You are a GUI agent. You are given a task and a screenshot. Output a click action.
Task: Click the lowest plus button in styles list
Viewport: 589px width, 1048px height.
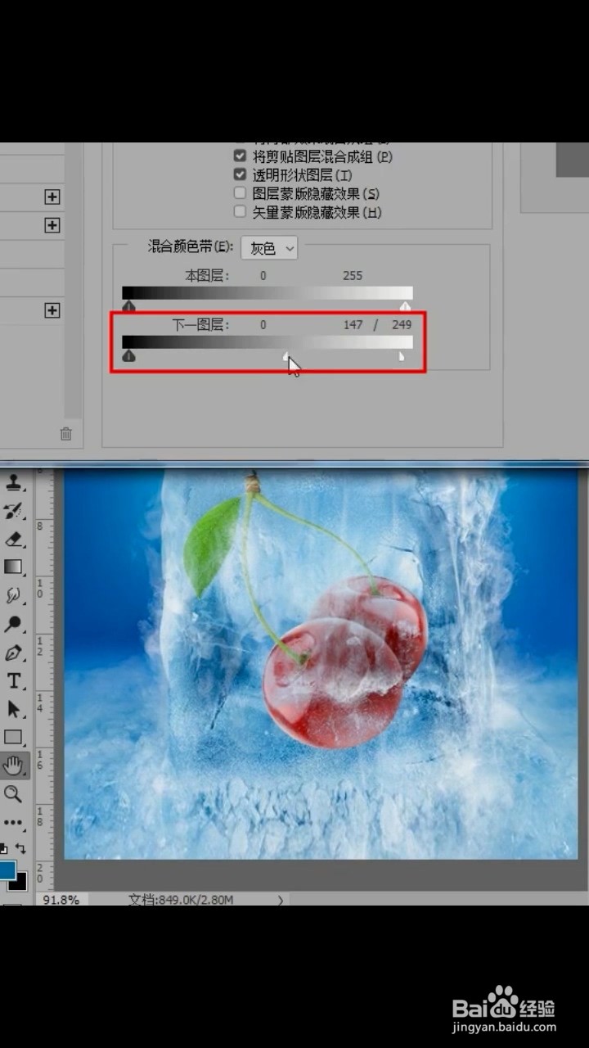coord(52,310)
